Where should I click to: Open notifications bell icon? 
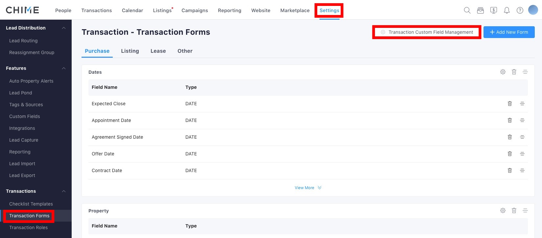[507, 10]
